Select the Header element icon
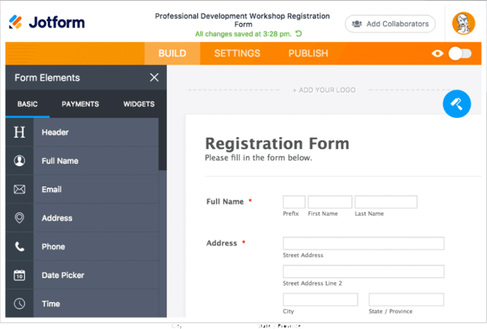 19,132
